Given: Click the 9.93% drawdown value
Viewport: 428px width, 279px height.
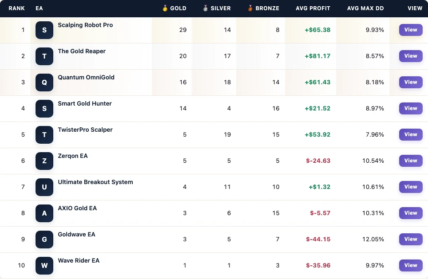Looking at the screenshot, I should pyautogui.click(x=375, y=30).
